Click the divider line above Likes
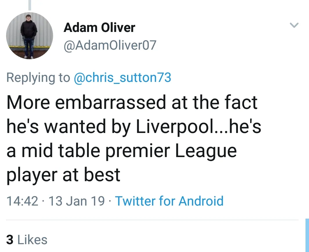Image resolution: width=309 pixels, height=252 pixels. [152, 220]
